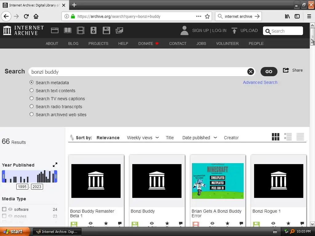Screen dimensions: 315x236
Task: Toggle eye icon for software filter
Action: click(x=10, y=209)
